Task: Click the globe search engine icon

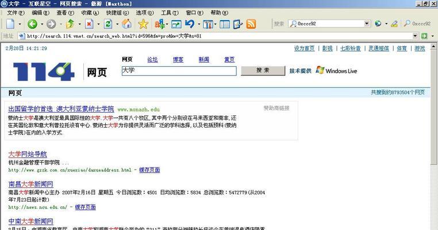Action: pos(378,24)
